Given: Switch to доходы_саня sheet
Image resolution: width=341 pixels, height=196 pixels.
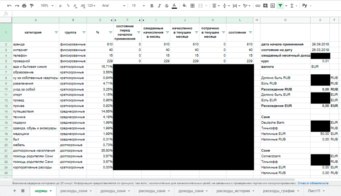Looking at the screenshot, I should pyautogui.click(x=193, y=191).
